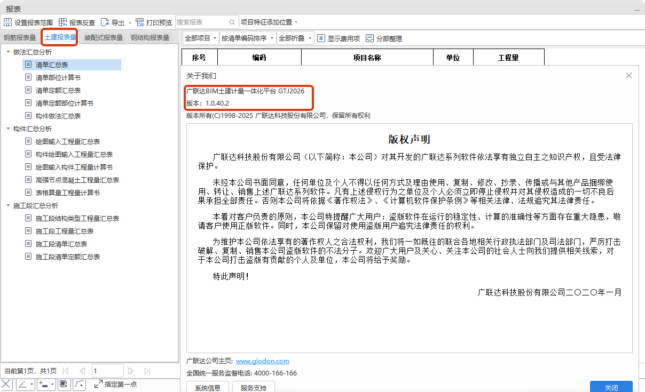Click the 服务支持 button
Viewport: 645px width, 392px height.
click(x=254, y=388)
